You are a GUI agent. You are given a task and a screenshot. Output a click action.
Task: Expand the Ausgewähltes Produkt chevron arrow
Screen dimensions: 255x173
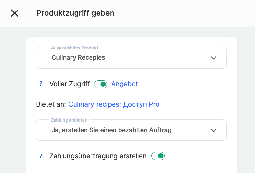[214, 58]
